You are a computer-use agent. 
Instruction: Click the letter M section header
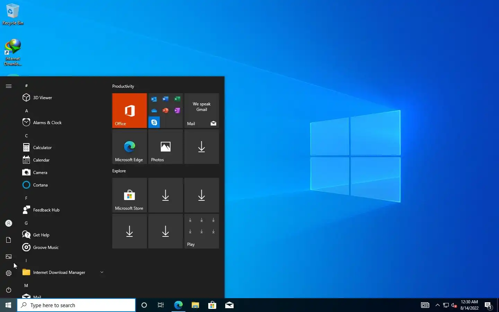(26, 286)
